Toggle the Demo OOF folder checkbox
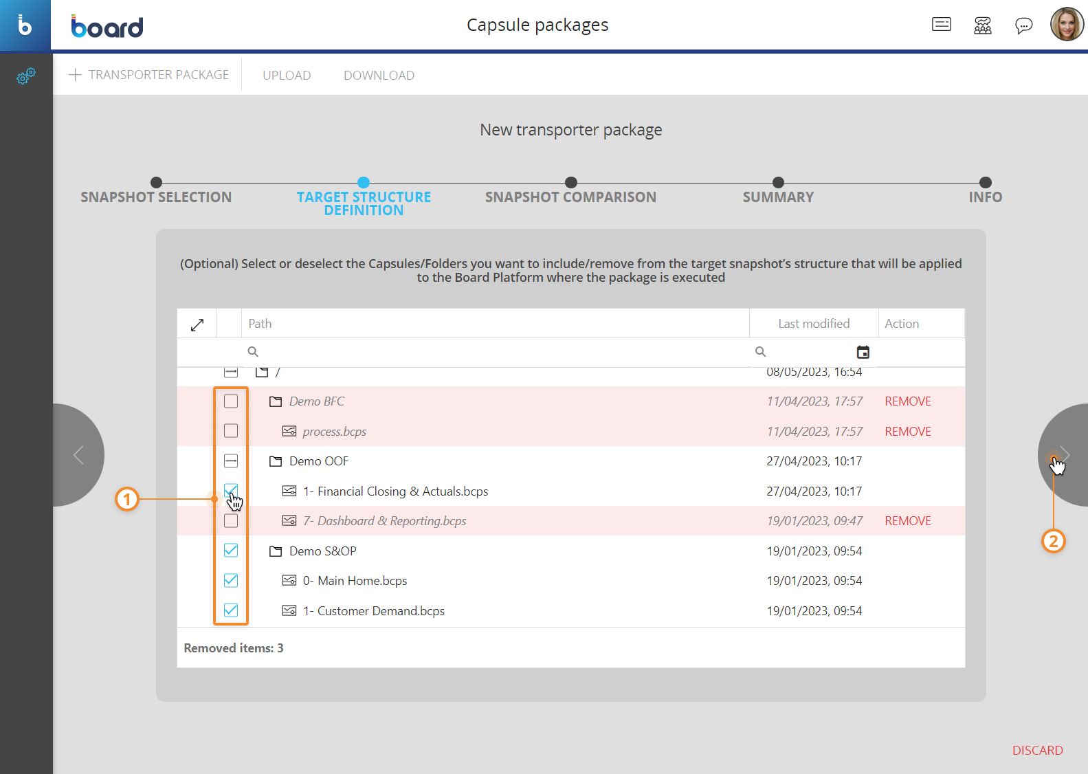1088x774 pixels. coord(231,461)
